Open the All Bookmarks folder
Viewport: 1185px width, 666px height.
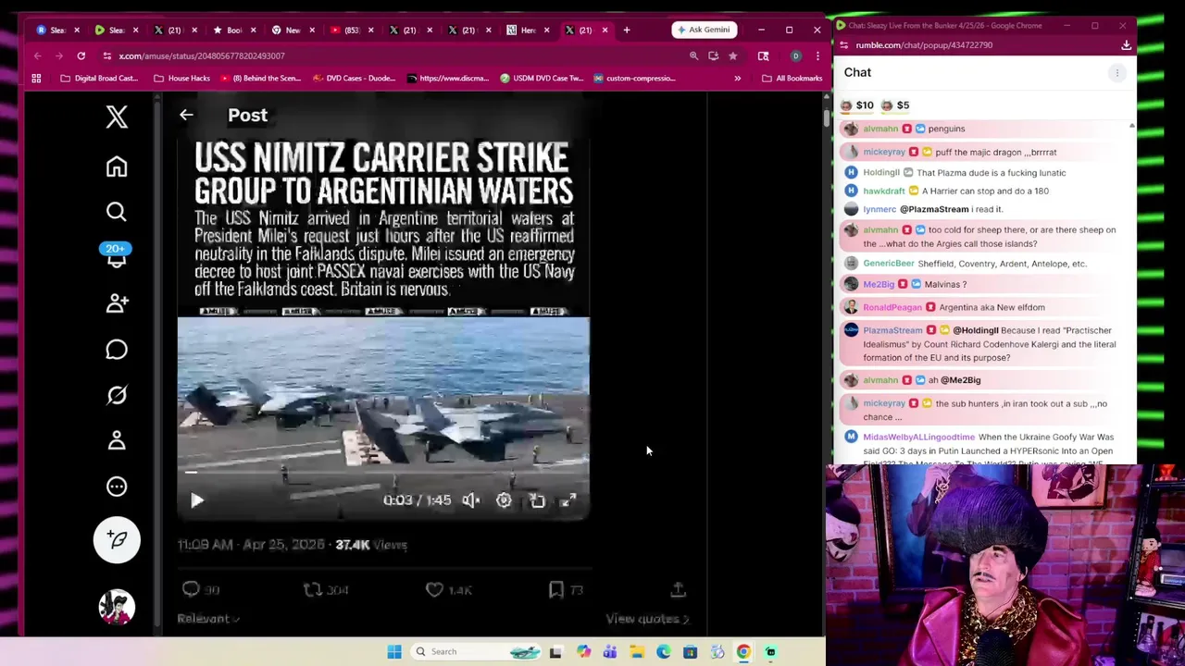(x=792, y=79)
